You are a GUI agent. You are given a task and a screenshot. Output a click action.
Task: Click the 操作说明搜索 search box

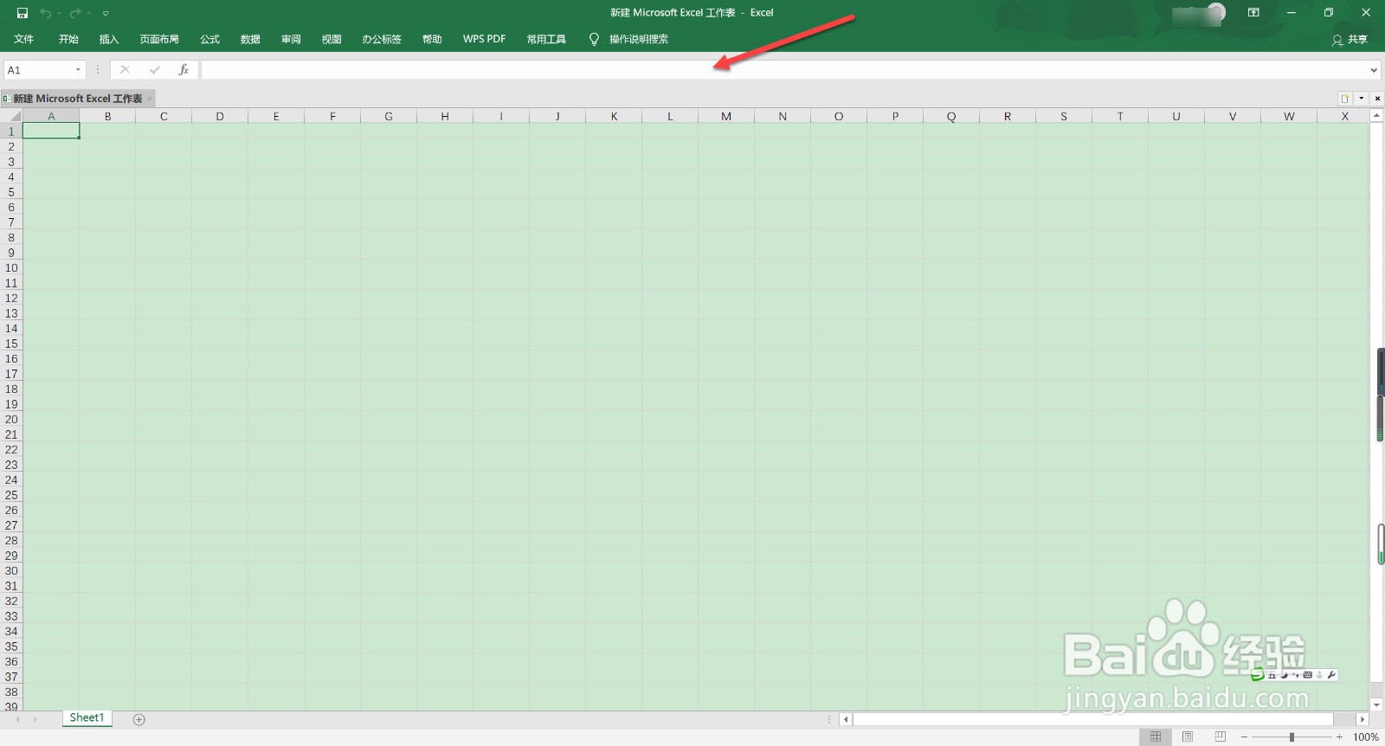(639, 39)
